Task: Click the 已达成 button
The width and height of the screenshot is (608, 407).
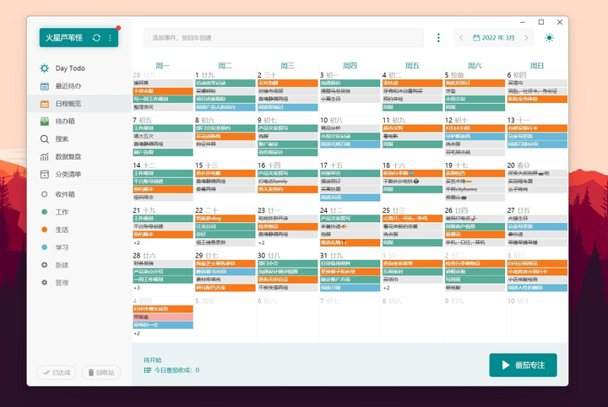Action: (57, 372)
